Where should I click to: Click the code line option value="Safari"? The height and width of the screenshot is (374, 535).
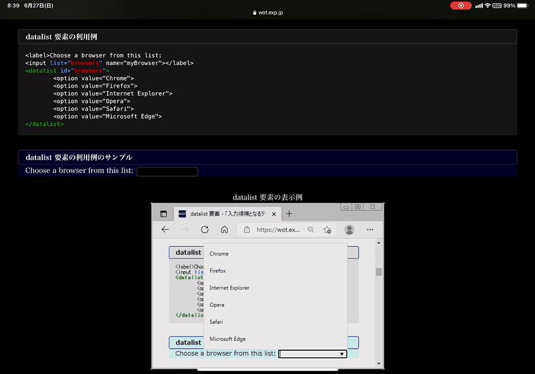coord(94,109)
